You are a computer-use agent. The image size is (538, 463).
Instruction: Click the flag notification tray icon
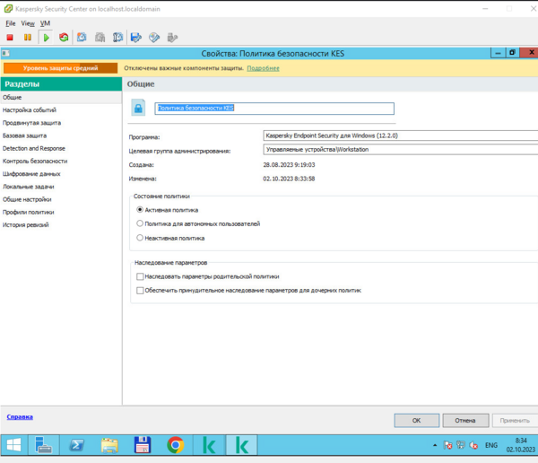447,445
